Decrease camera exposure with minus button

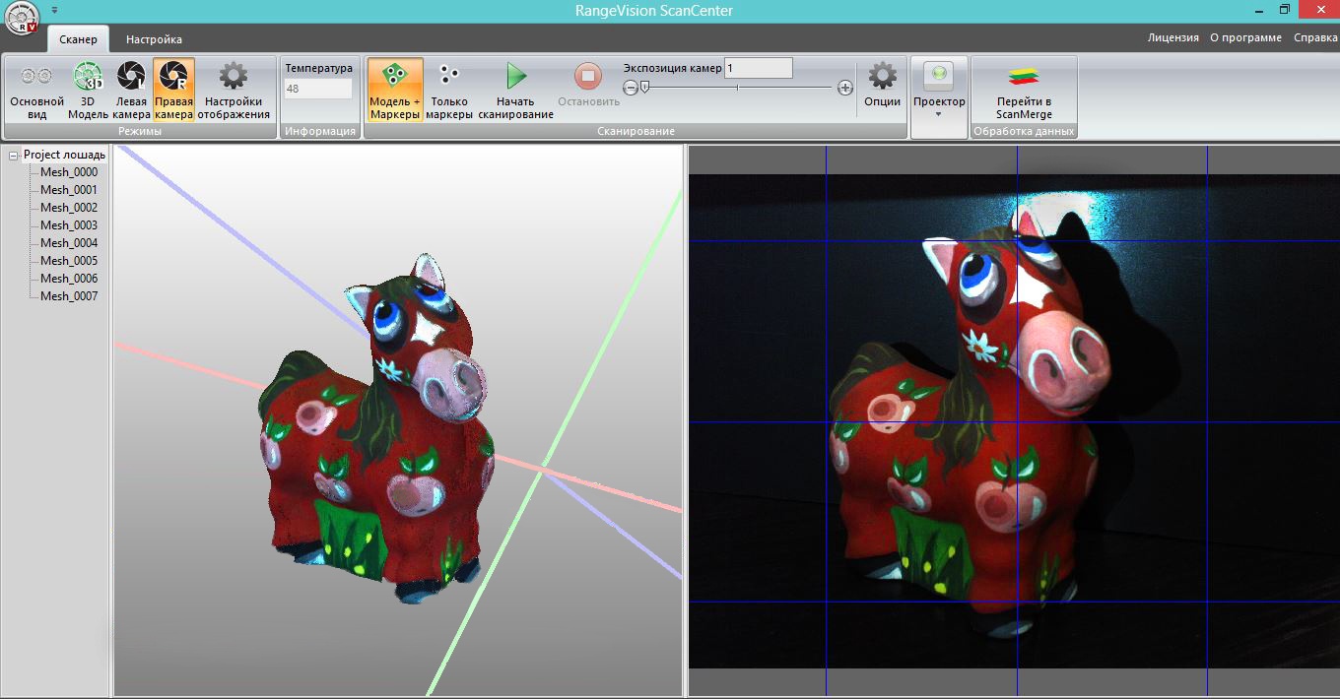(631, 88)
